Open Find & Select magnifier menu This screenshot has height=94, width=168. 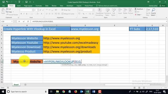click(x=153, y=12)
